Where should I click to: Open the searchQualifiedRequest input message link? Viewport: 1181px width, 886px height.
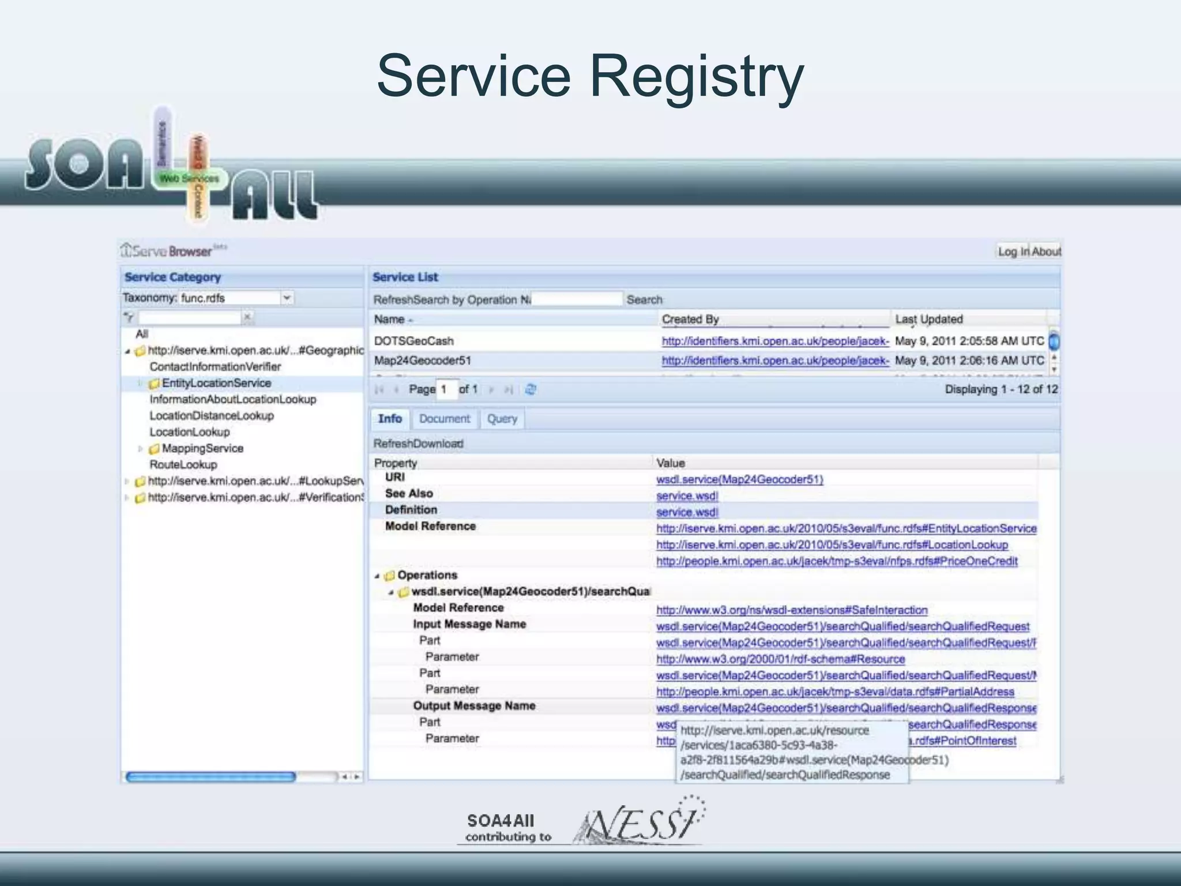(843, 626)
